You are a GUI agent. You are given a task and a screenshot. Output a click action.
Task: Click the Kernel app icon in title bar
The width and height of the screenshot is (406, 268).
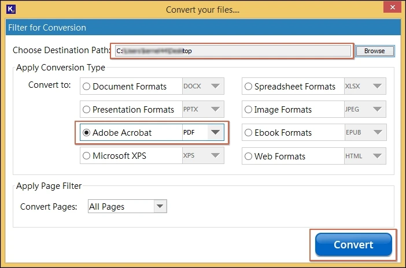tap(11, 9)
